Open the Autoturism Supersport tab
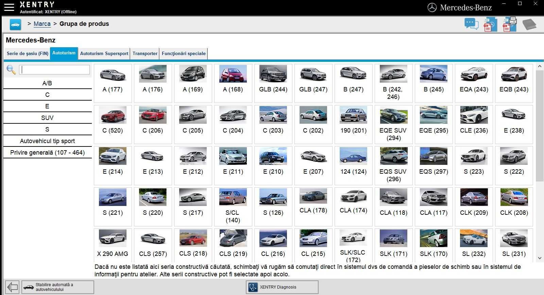Viewport: 544px width, 295px height. click(104, 54)
